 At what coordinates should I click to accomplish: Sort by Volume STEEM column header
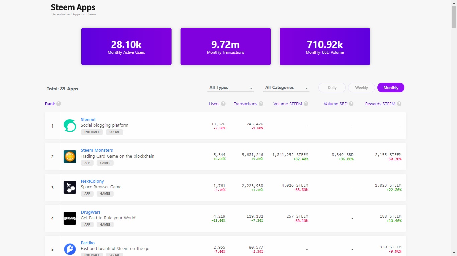click(288, 104)
